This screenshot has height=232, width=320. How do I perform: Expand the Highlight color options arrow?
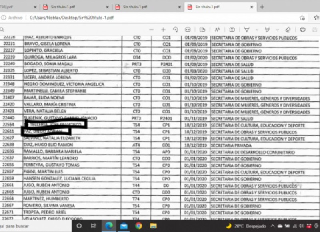277,30
